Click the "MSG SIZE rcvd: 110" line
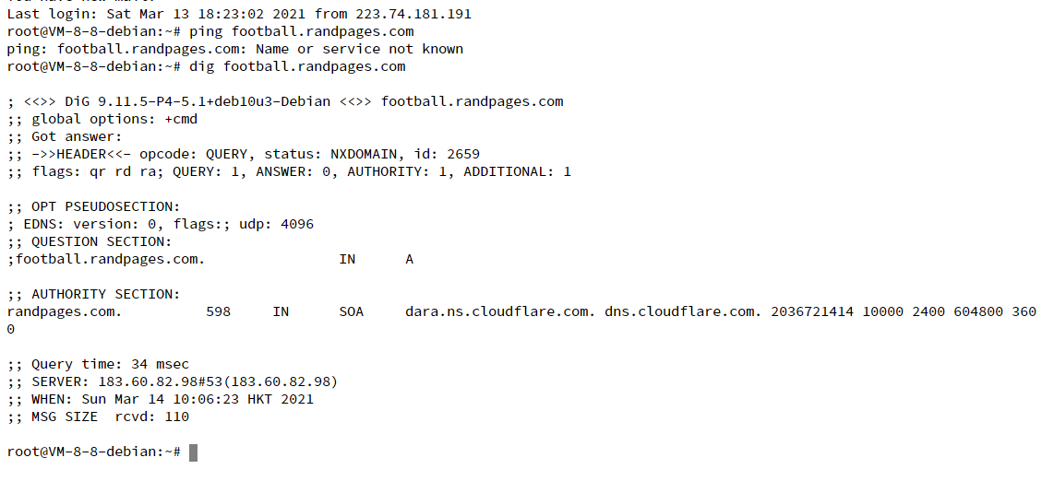The width and height of the screenshot is (1042, 481). (110, 416)
